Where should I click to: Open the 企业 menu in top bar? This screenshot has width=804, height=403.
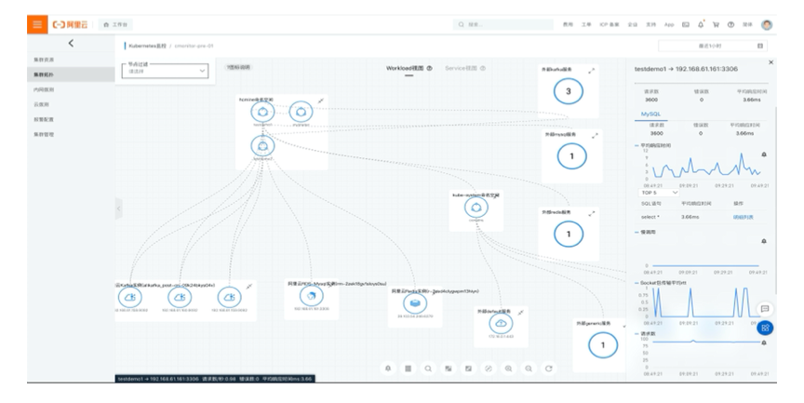coord(633,24)
